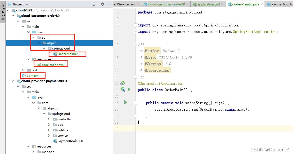Click the collapse all icon in Project panel

pos(94,4)
